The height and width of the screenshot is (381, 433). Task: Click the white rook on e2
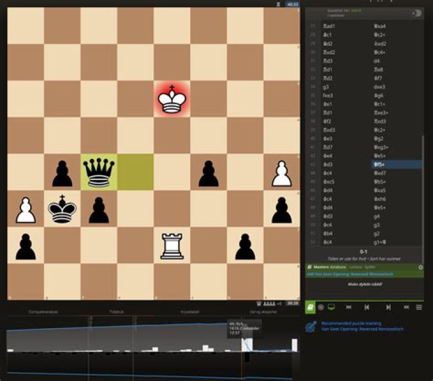(x=172, y=245)
